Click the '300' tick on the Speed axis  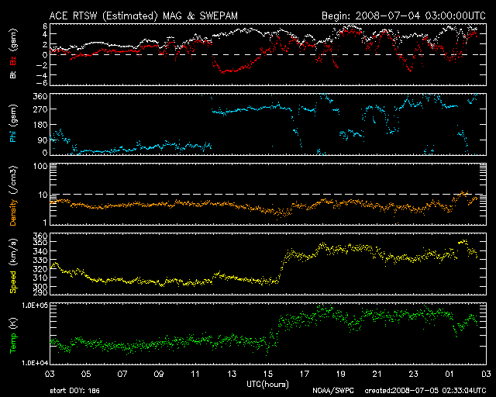(40, 287)
